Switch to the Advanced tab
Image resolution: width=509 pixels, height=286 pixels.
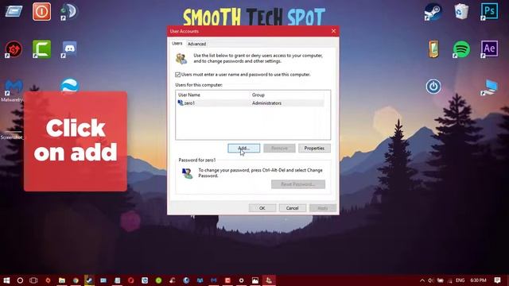click(x=196, y=44)
